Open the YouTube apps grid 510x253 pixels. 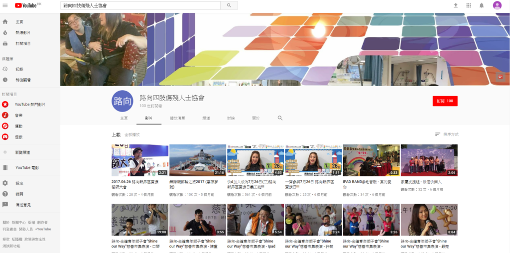click(468, 5)
